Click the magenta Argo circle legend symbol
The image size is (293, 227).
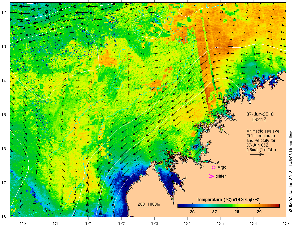[x=213, y=168]
